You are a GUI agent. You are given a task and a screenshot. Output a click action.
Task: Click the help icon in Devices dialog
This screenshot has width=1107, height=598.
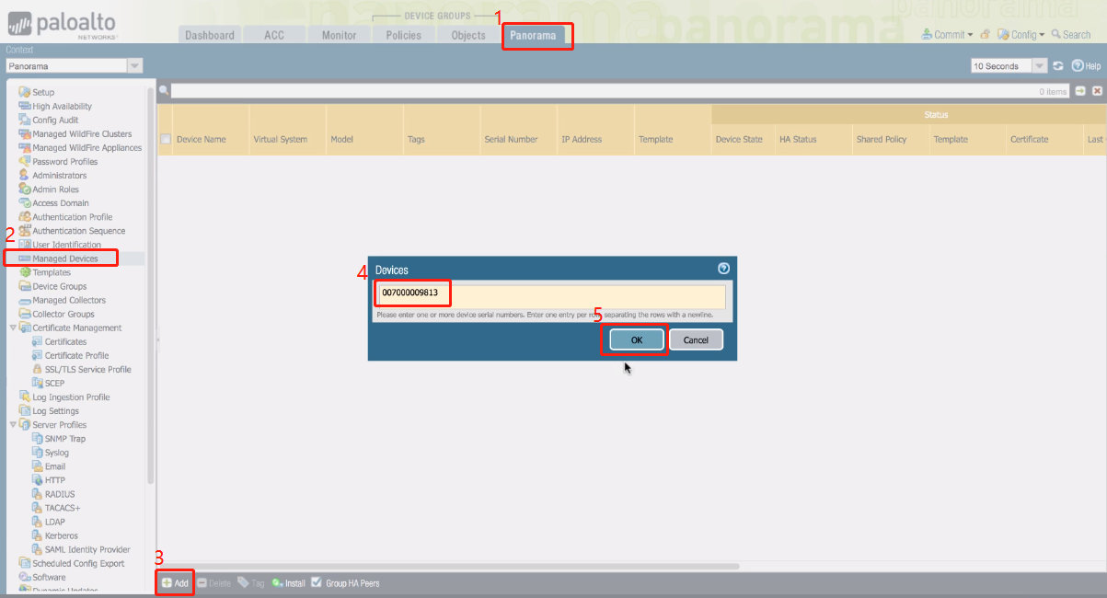[723, 269]
